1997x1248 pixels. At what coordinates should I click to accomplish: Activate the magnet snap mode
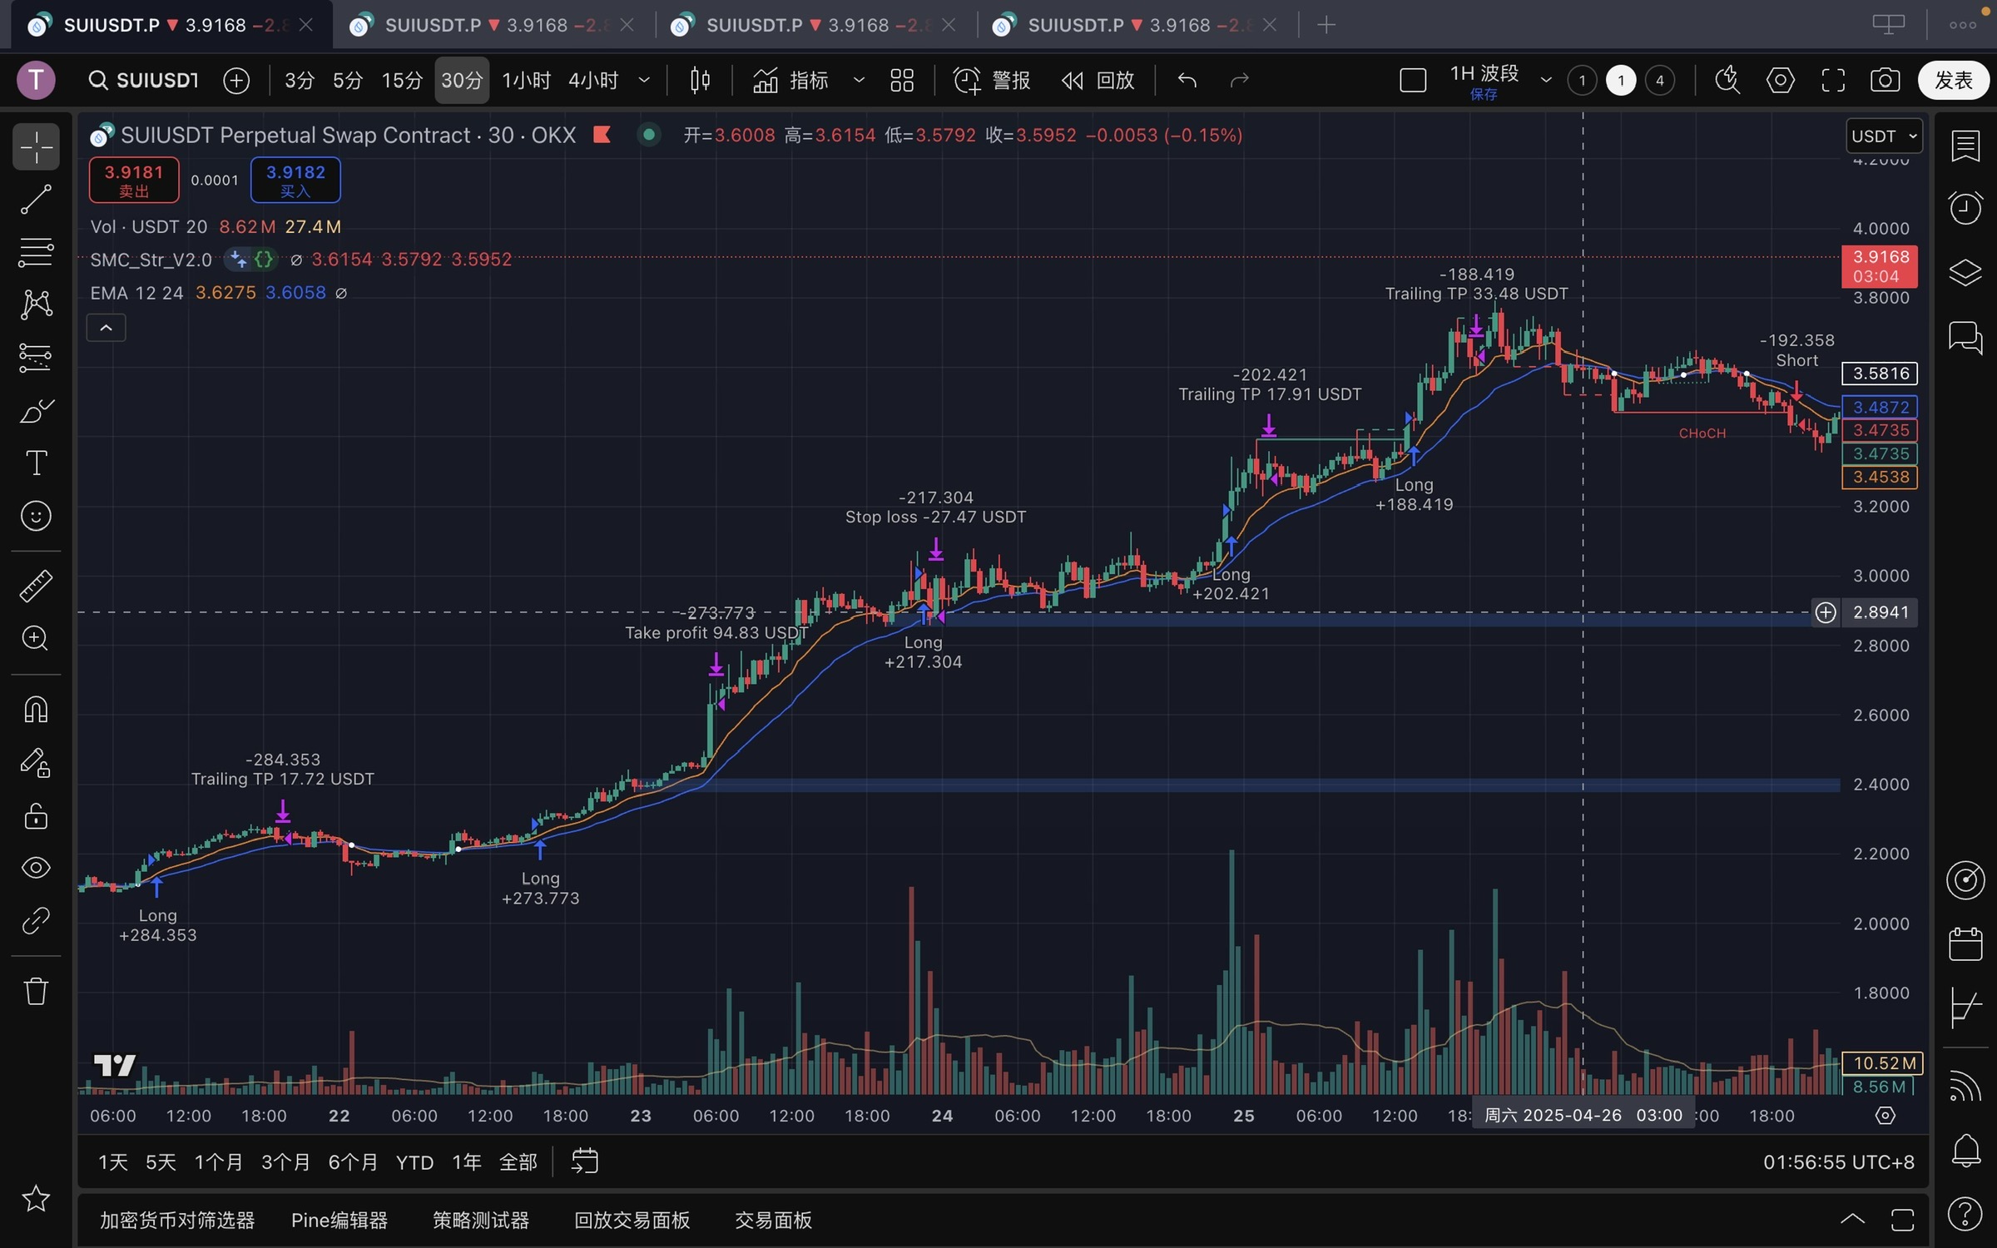(36, 709)
